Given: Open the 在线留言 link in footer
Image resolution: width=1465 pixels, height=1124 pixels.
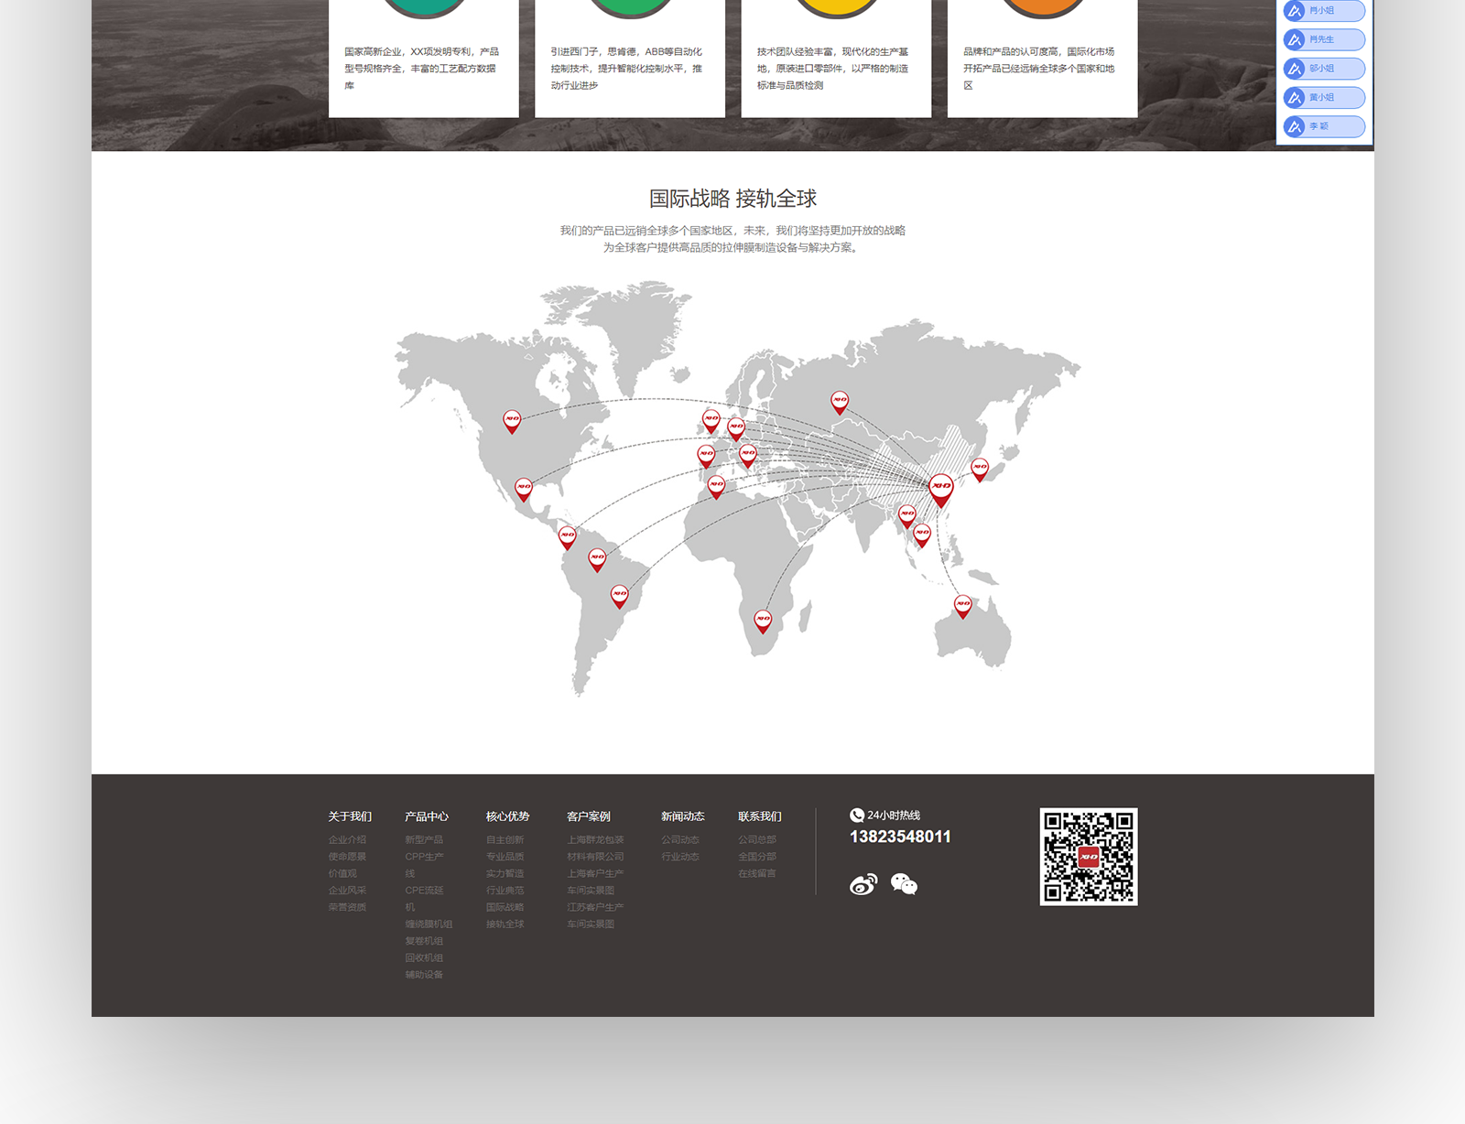Looking at the screenshot, I should tap(757, 873).
